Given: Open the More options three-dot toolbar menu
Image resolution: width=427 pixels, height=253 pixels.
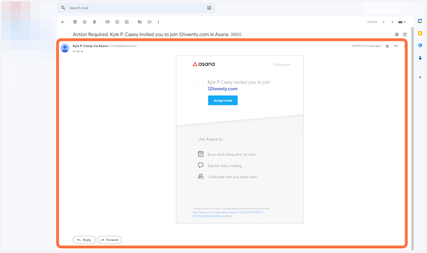Looking at the screenshot, I should click(158, 22).
